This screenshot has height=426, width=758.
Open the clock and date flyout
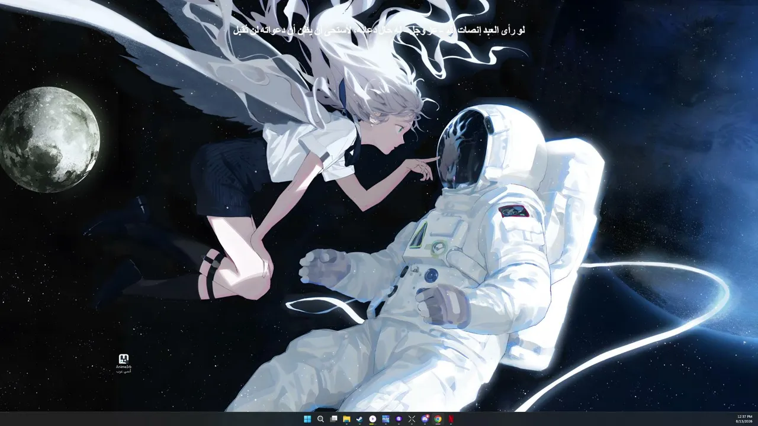[x=744, y=419]
